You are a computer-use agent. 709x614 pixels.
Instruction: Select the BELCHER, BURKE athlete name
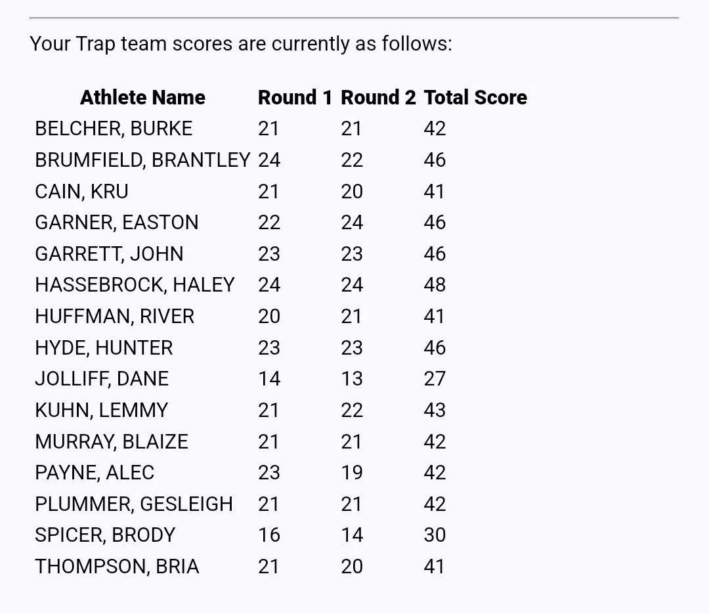coord(114,129)
